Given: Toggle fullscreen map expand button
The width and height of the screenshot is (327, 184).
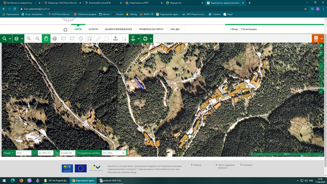Looking at the screenshot, I should click(321, 45).
